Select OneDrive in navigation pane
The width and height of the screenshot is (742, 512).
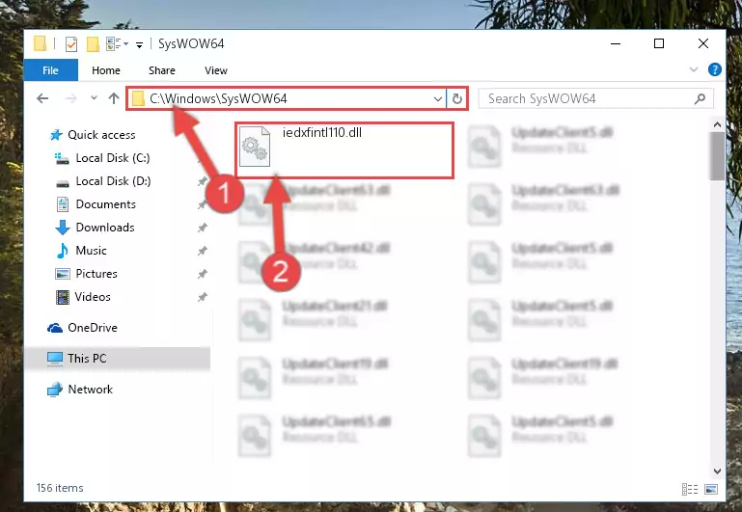coord(93,328)
